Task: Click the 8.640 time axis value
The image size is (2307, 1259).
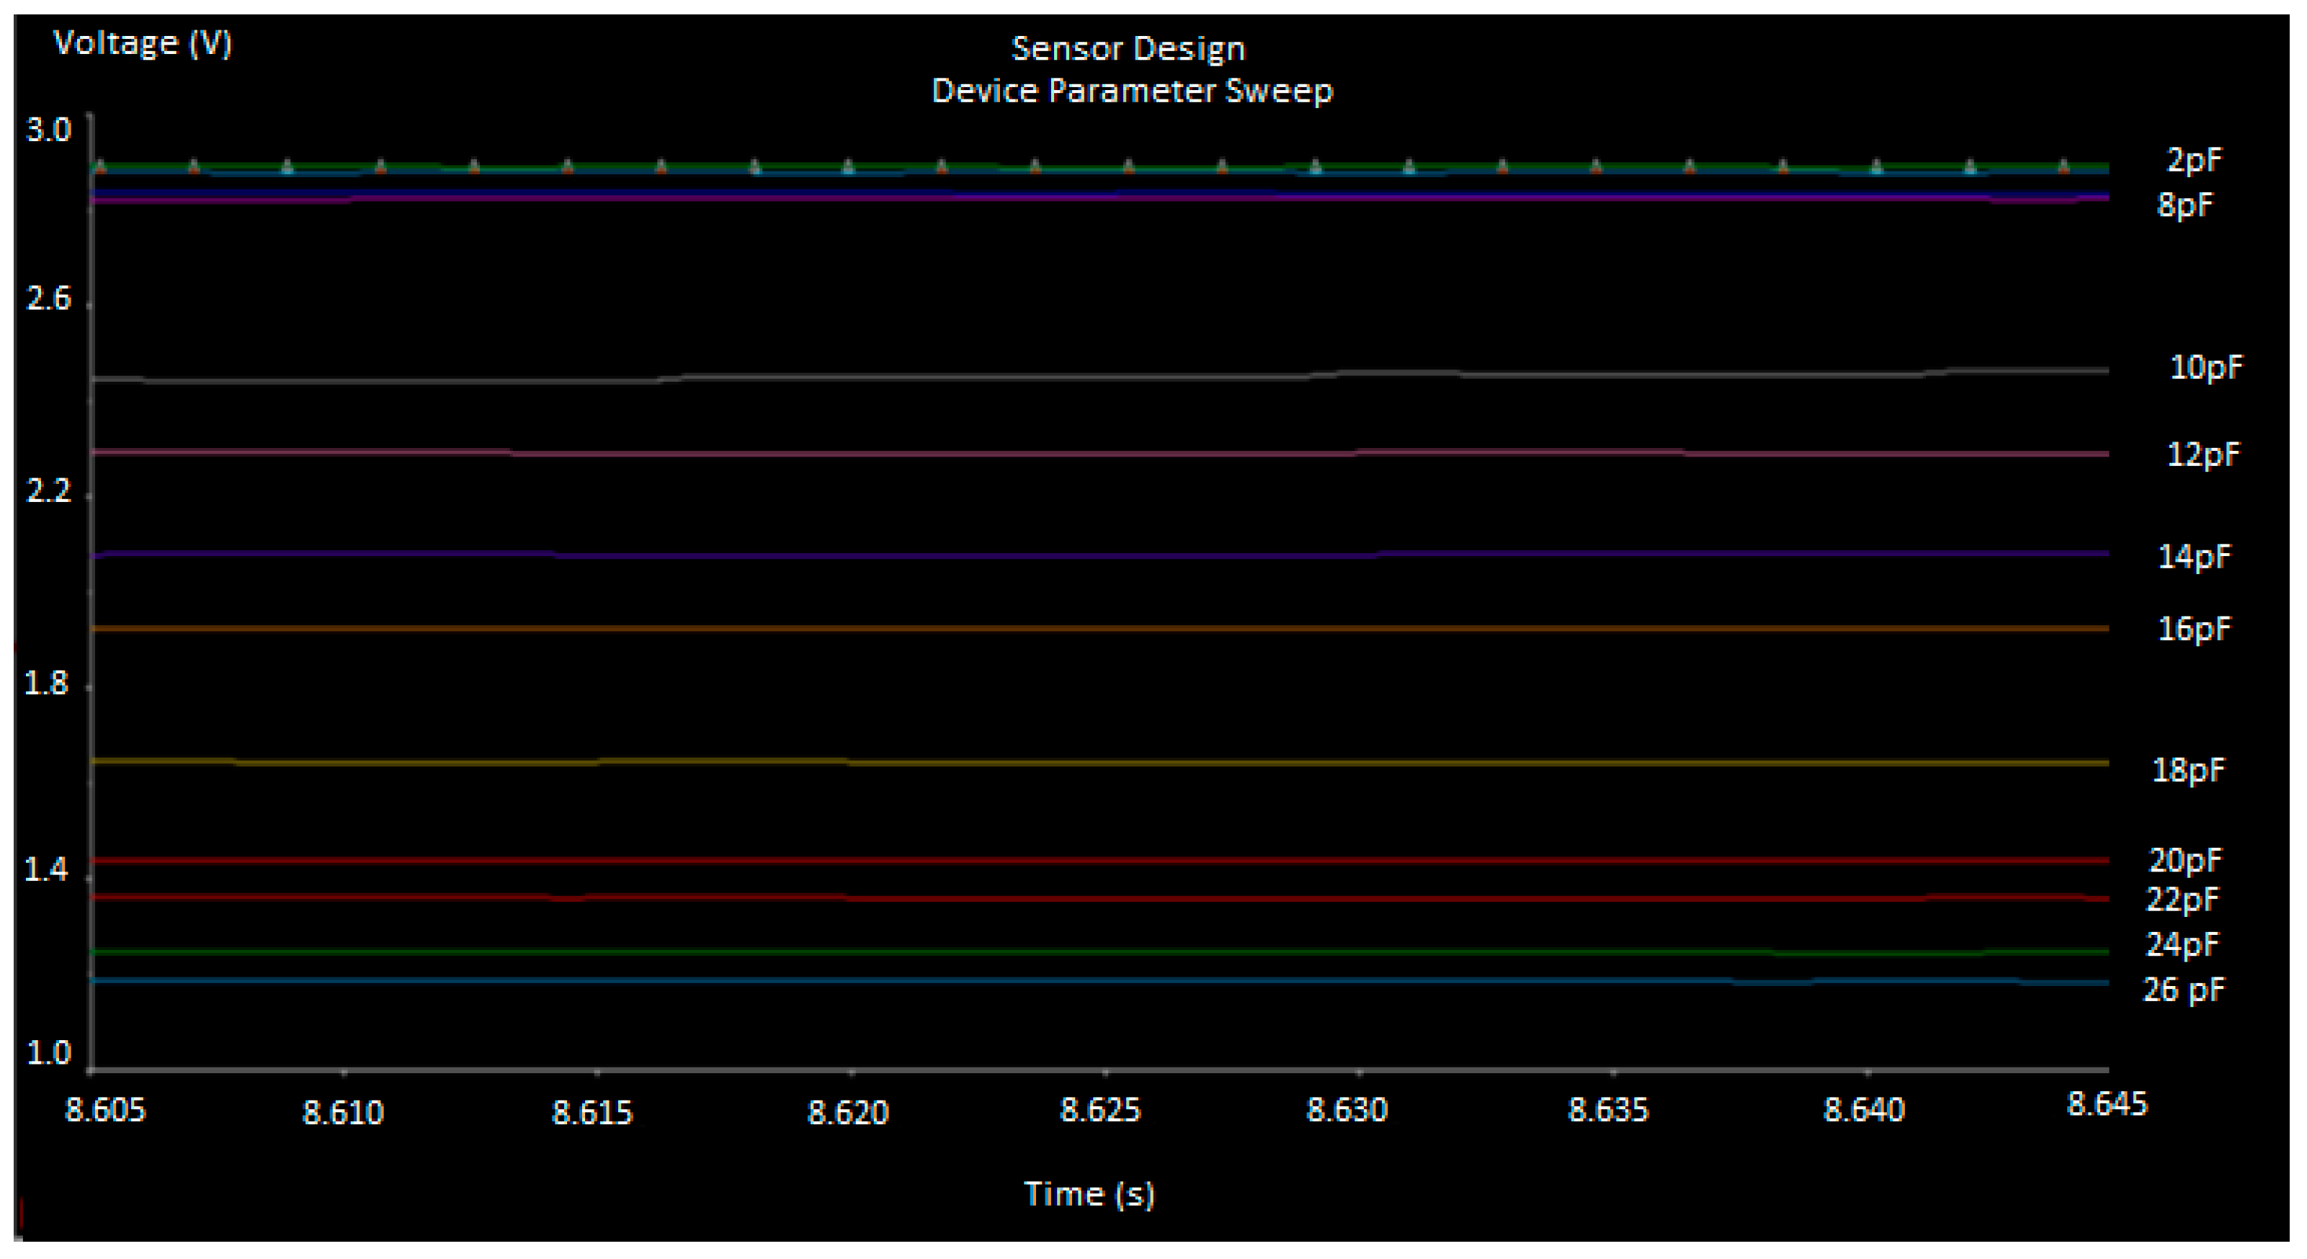Action: pos(1865,1111)
